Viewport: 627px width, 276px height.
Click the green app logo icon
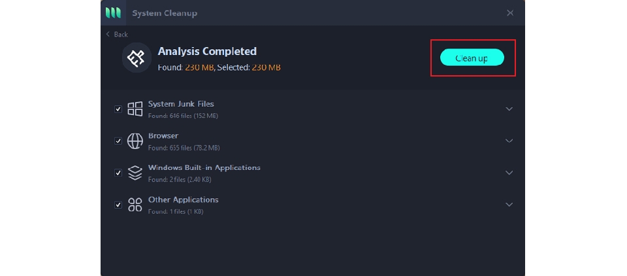pos(112,13)
